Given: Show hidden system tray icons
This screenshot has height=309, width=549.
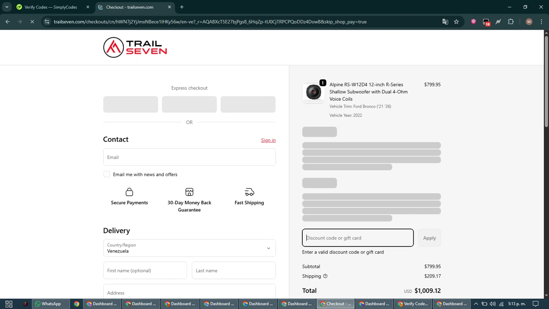Looking at the screenshot, I should (476, 304).
